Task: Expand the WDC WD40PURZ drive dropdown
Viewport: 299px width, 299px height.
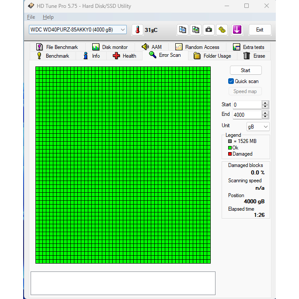Action: [122, 30]
